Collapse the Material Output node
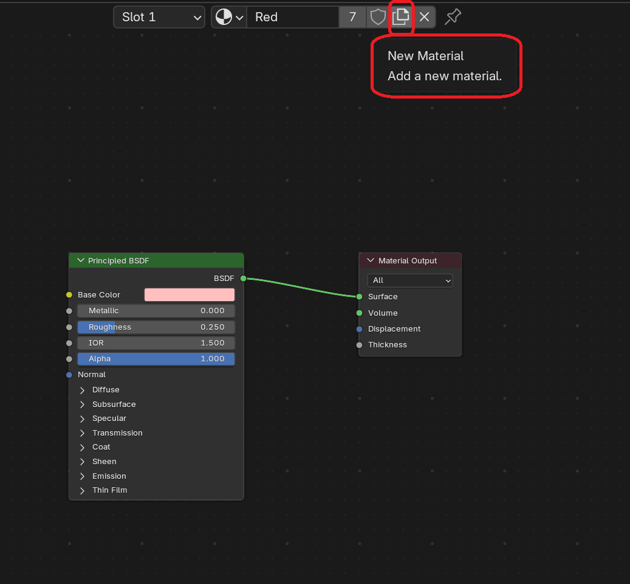The image size is (630, 584). 371,260
